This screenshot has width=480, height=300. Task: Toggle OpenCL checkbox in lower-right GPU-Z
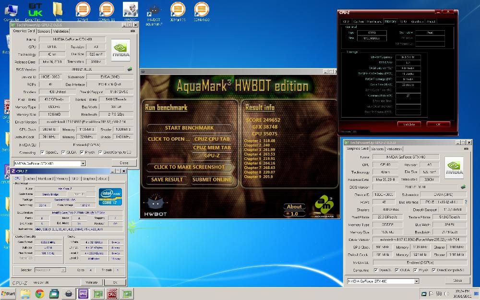[376, 270]
